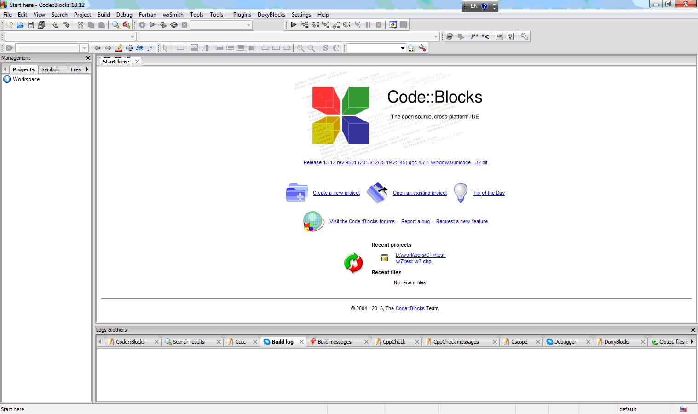Viewport: 698px width, 414px height.
Task: Click the Create a new project link
Action: coord(336,193)
